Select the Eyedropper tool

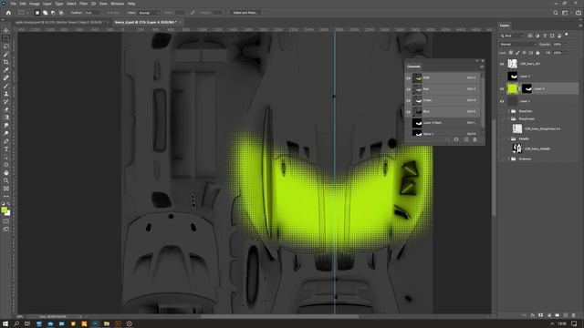pyautogui.click(x=6, y=70)
